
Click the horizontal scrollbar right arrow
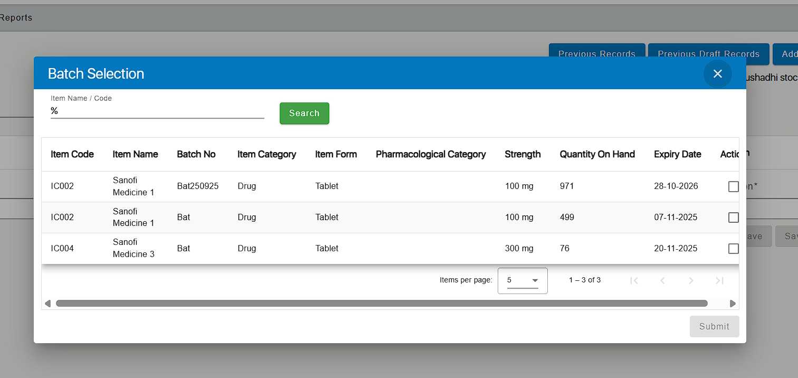[733, 304]
